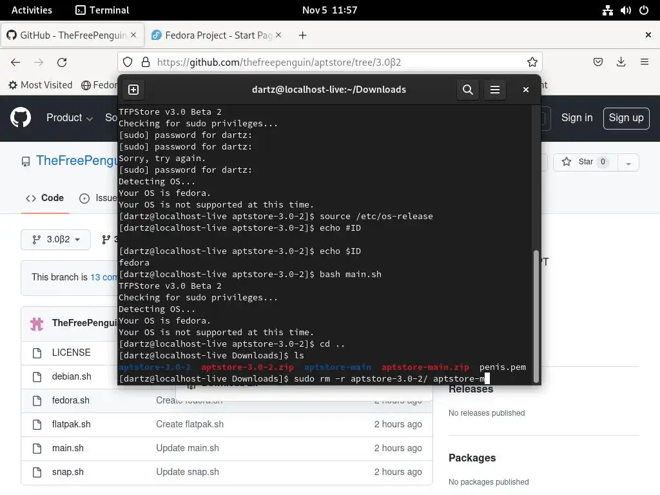The image size is (660, 495).
Task: Click the TheFreePenguin repo owner link
Action: (77, 160)
